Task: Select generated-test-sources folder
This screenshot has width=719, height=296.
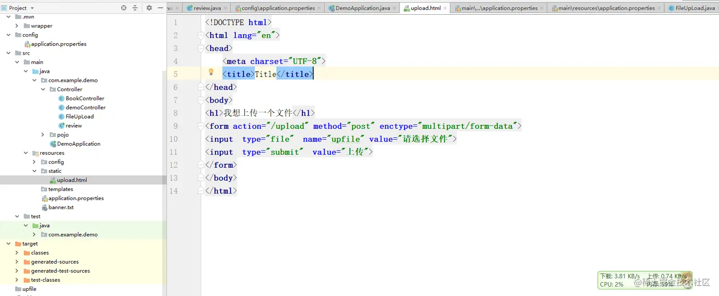Action: click(x=60, y=271)
